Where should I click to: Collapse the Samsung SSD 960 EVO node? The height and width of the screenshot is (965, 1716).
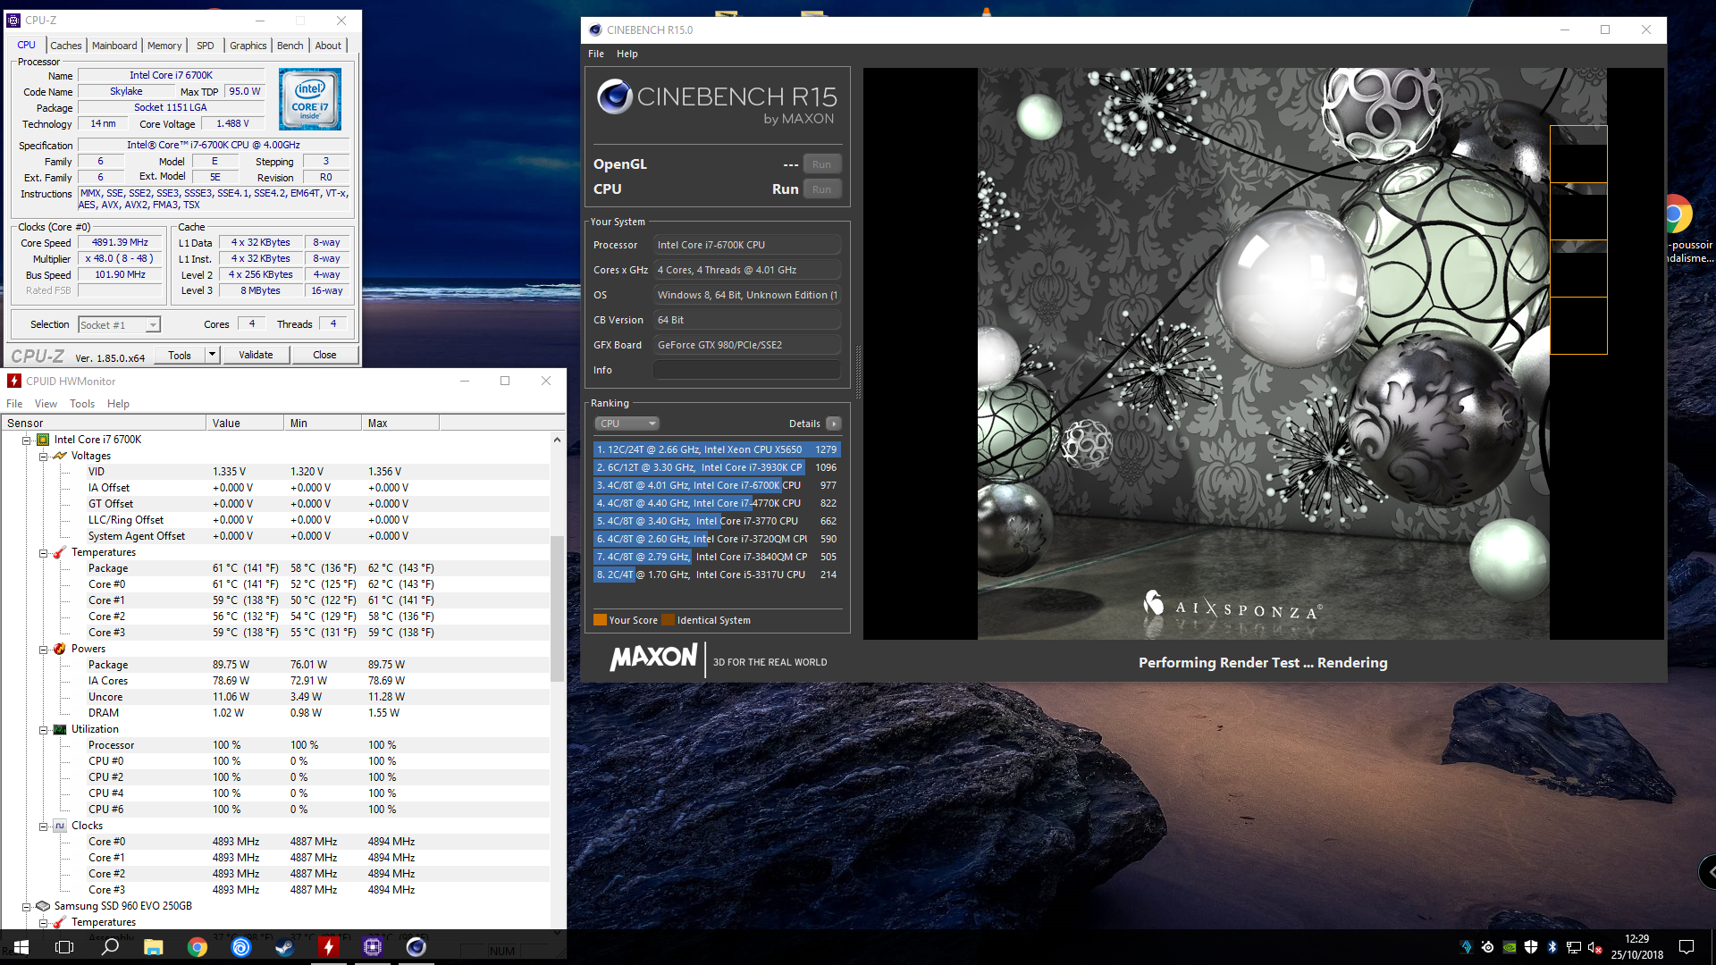tap(27, 906)
